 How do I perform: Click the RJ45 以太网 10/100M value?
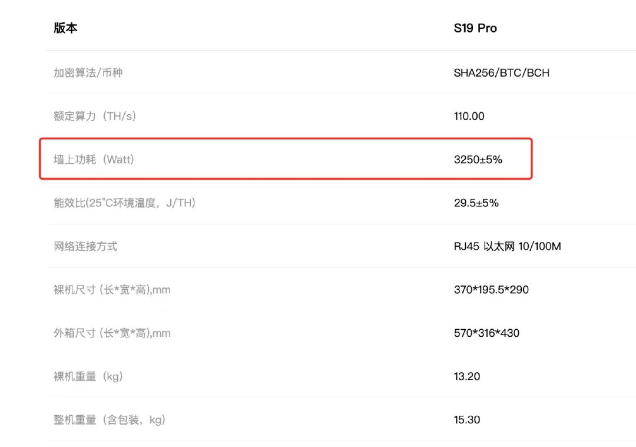point(507,246)
